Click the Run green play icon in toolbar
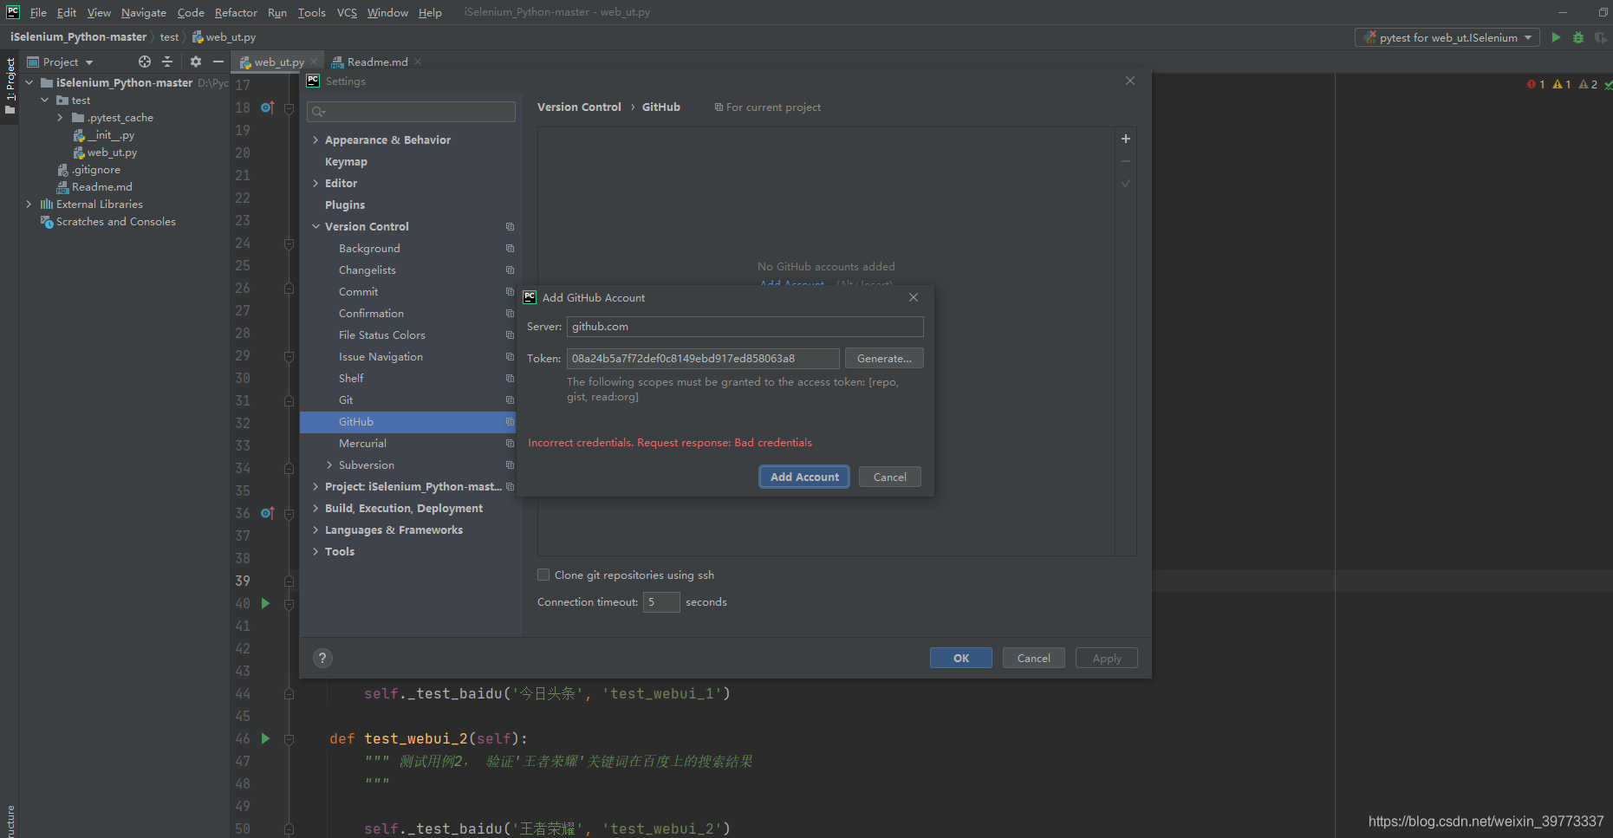Image resolution: width=1613 pixels, height=838 pixels. tap(1556, 37)
